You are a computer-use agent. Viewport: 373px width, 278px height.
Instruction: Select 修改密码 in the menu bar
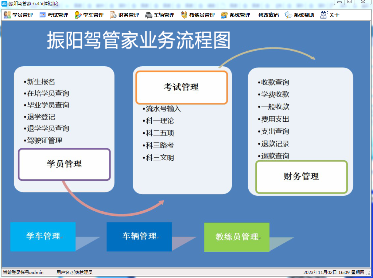click(269, 15)
